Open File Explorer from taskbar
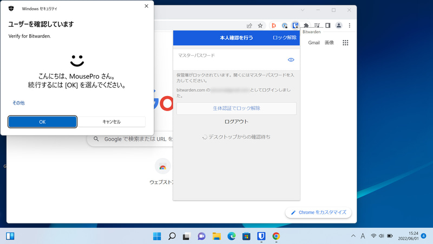The image size is (433, 244). pos(216,236)
